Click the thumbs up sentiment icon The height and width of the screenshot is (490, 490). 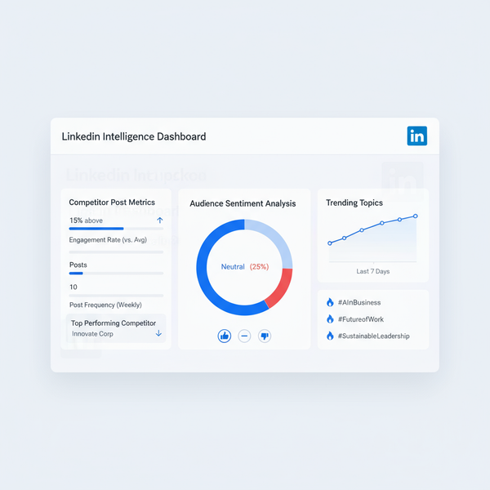[x=224, y=336]
